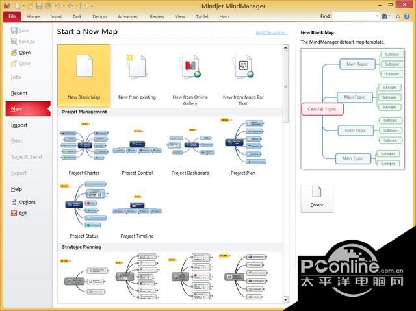Click the Open folder icon in quick access toolbar
Image resolution: width=416 pixels, height=311 pixels.
31,6
